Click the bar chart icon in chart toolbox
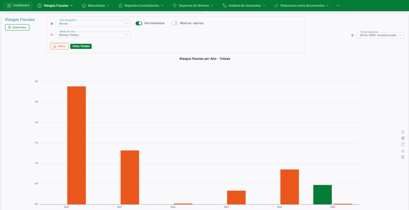 [403, 138]
